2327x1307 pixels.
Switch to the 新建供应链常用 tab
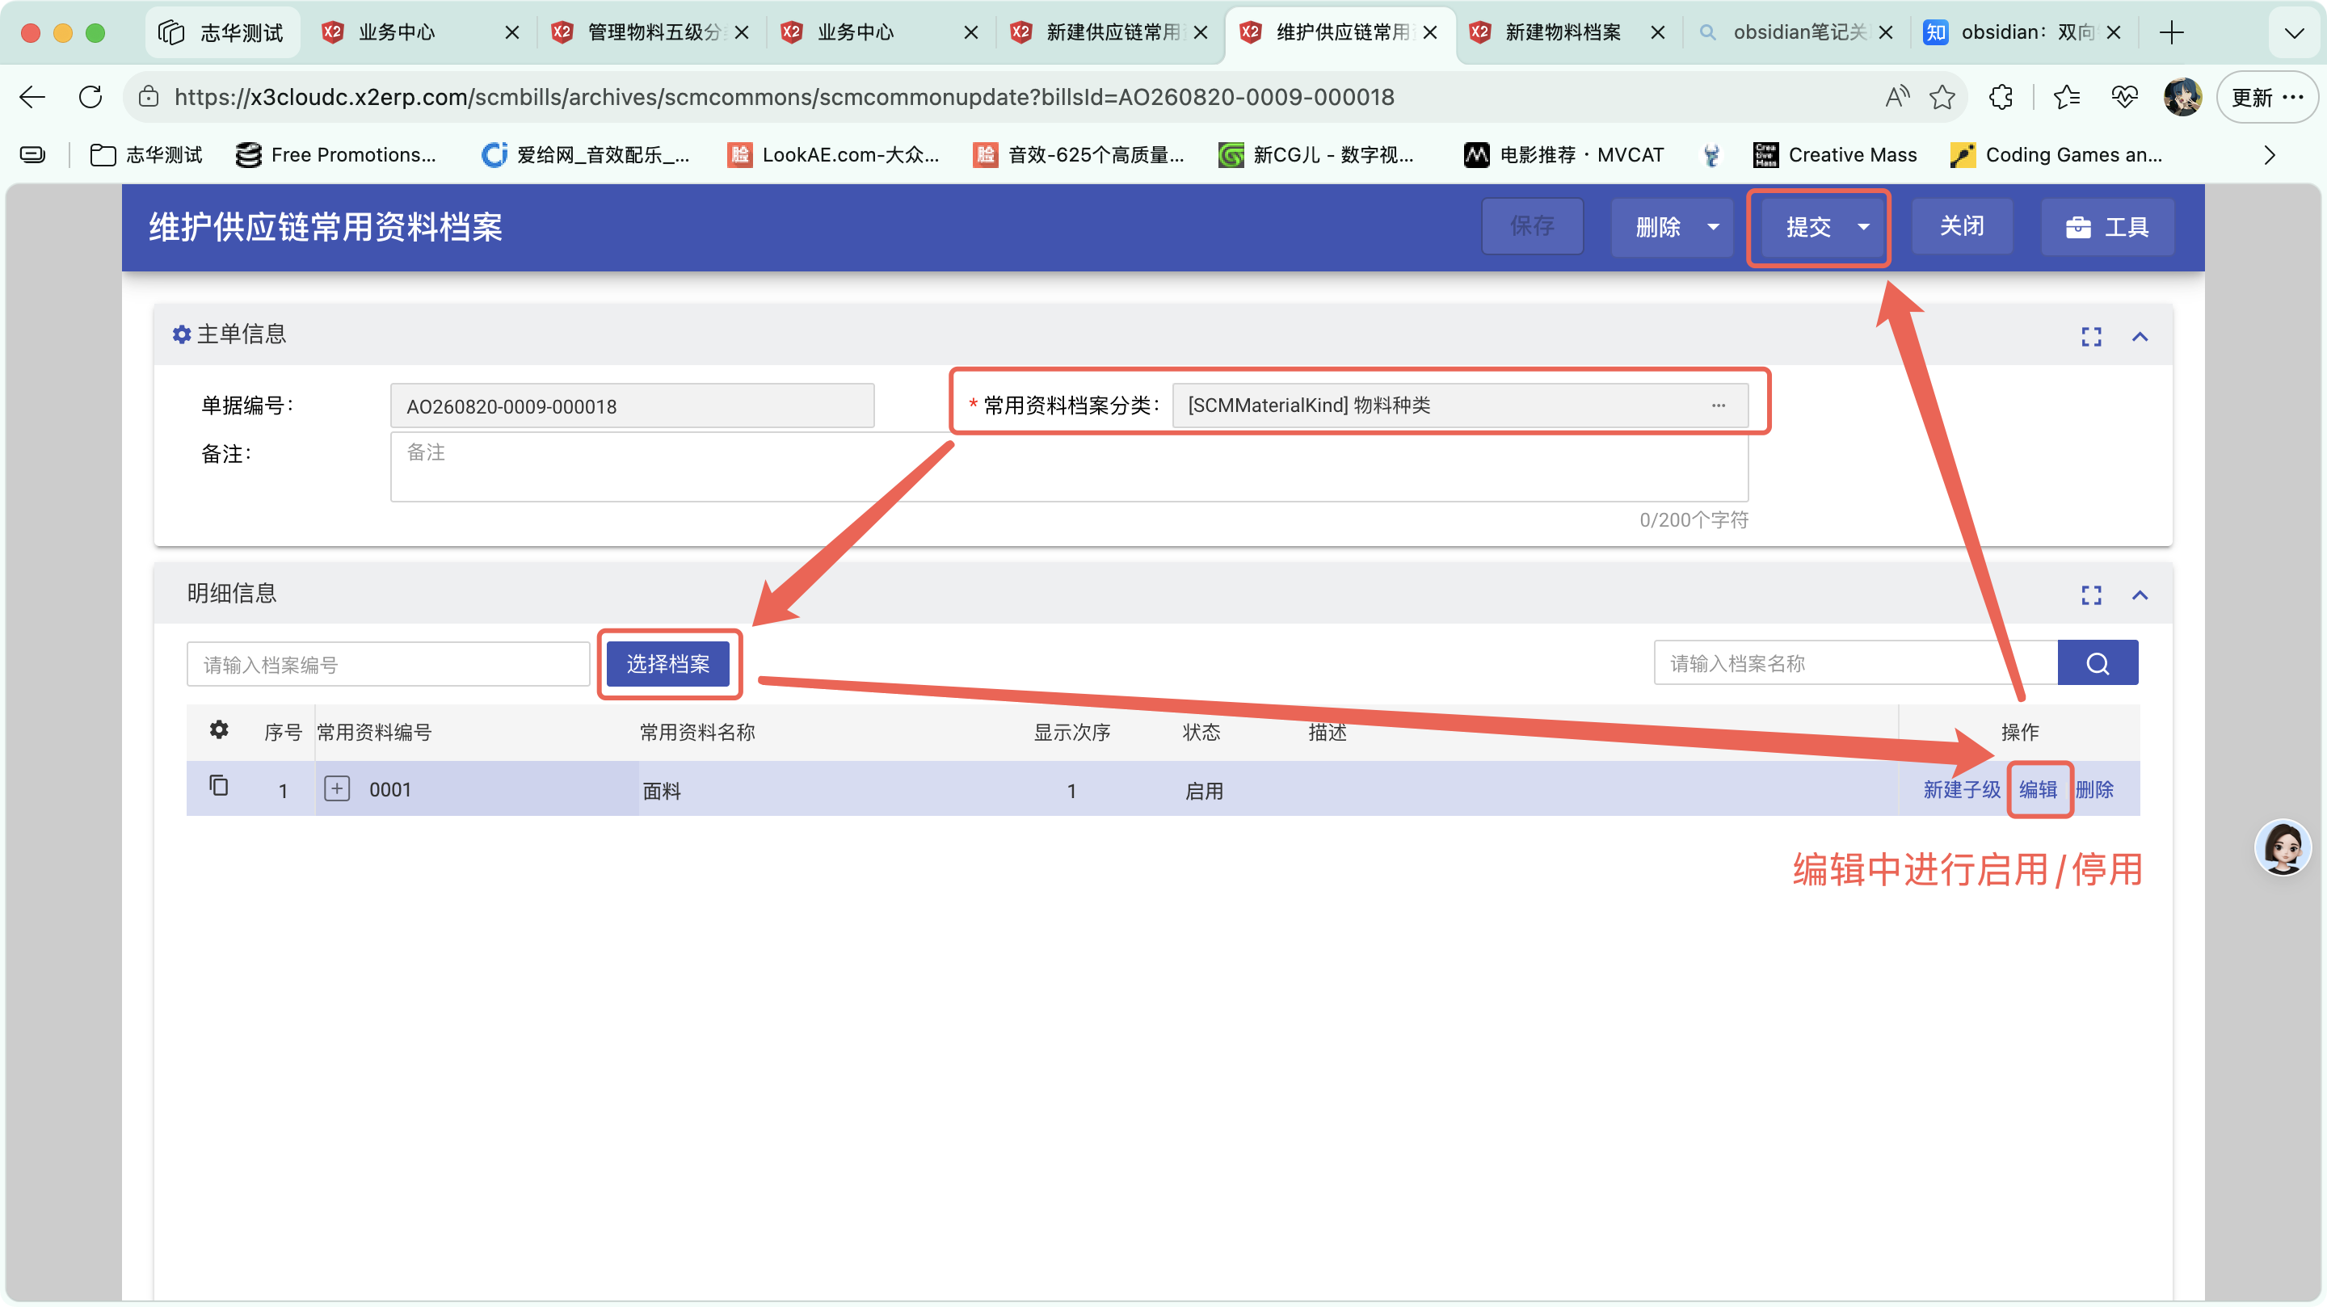click(1109, 32)
